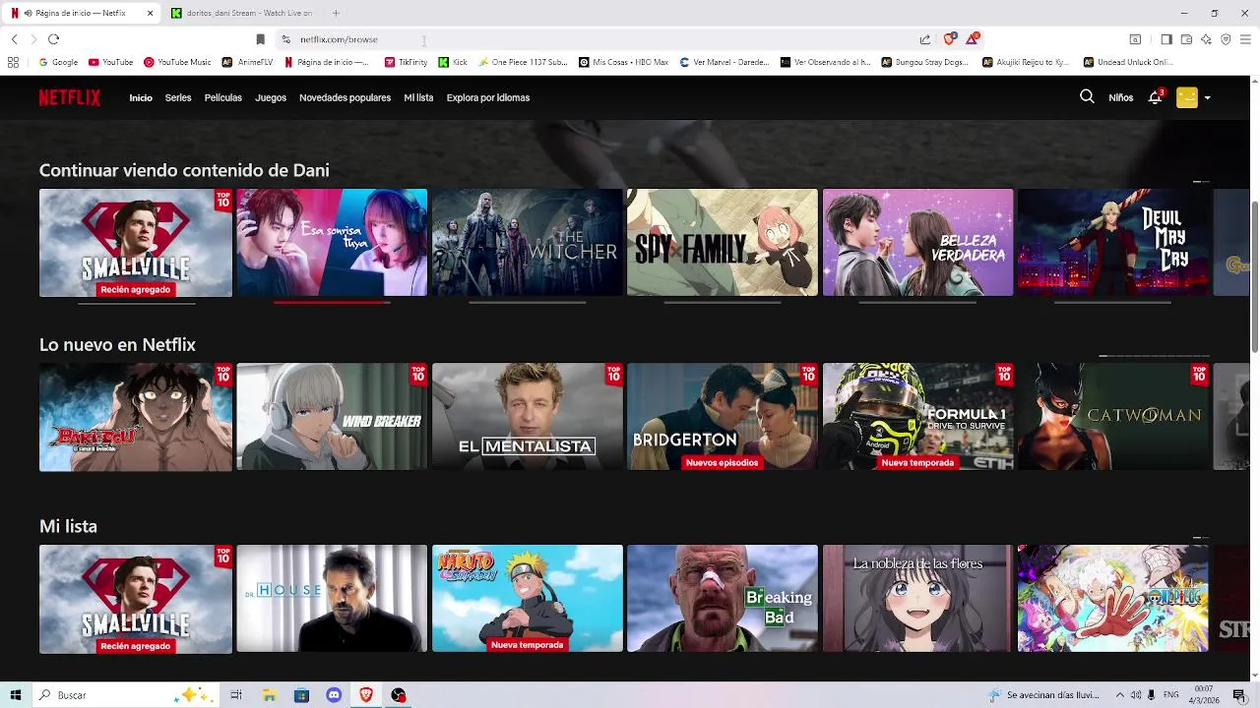The width and height of the screenshot is (1260, 708).
Task: Go to Inicio in Netflix navigation
Action: (141, 98)
